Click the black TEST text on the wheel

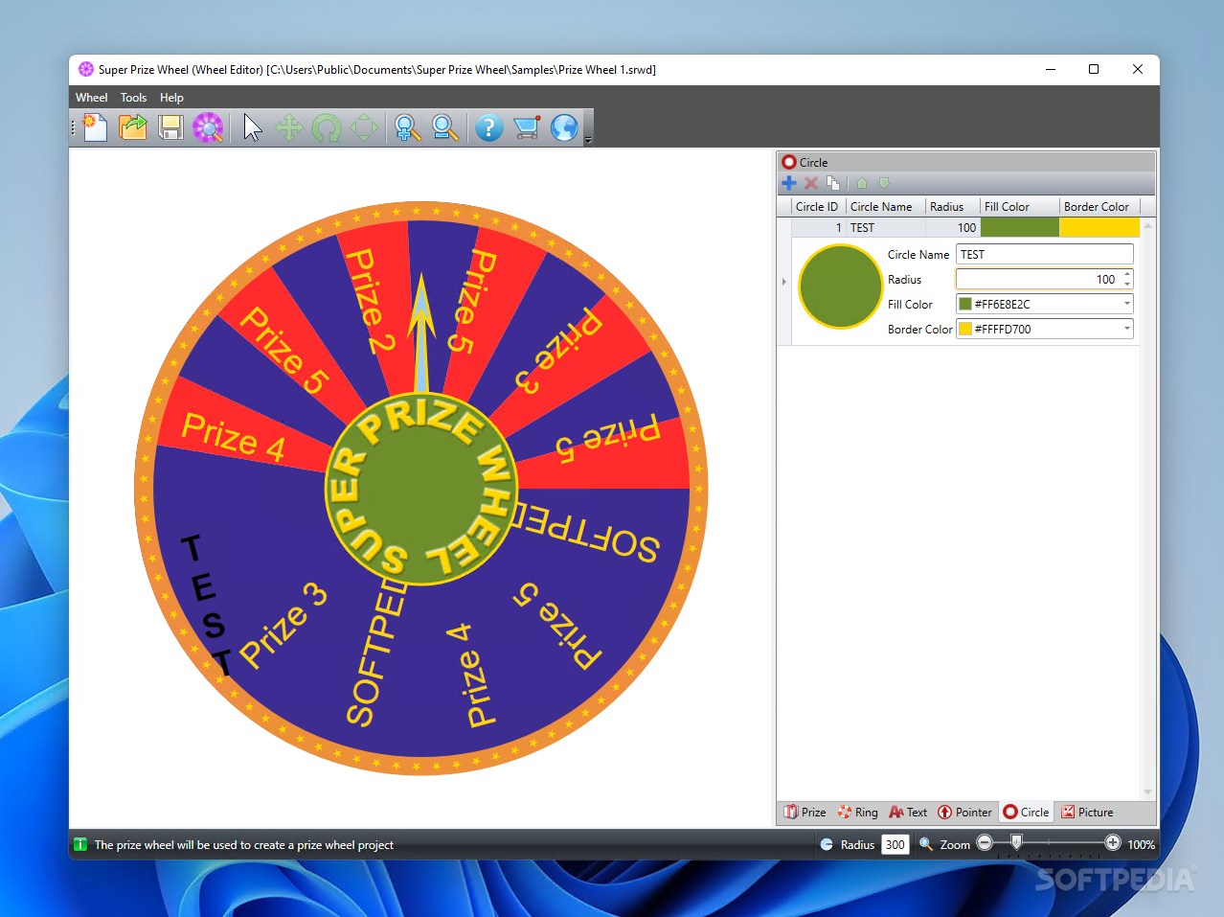pyautogui.click(x=209, y=607)
